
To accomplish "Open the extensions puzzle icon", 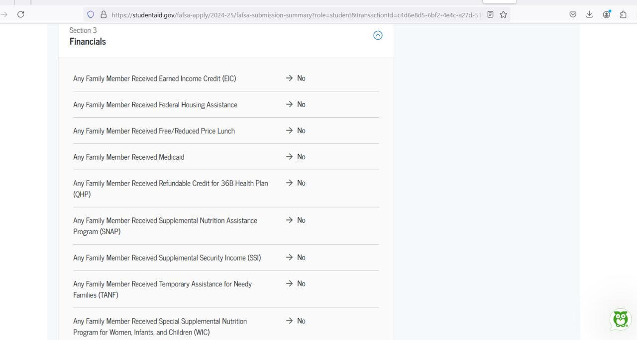I will 623,14.
